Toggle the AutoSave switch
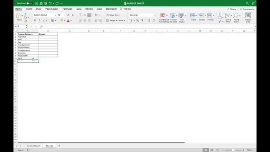 click(30, 3)
